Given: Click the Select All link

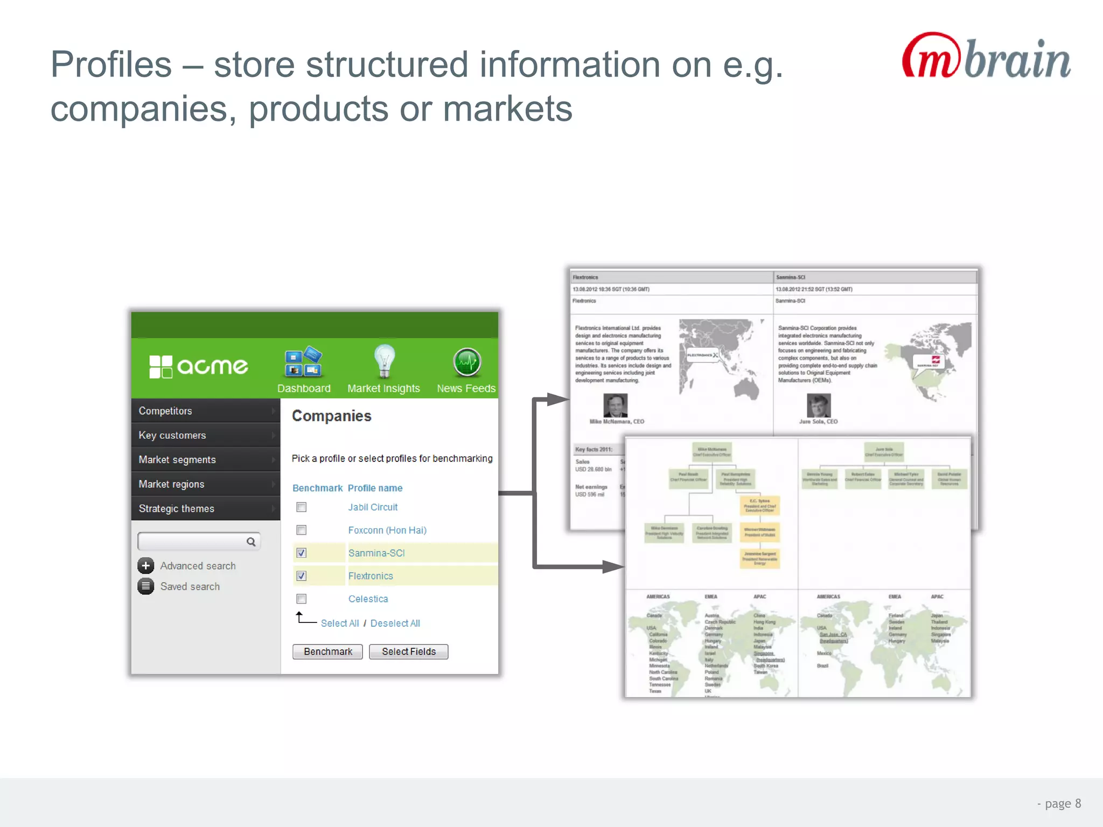Looking at the screenshot, I should (x=340, y=623).
